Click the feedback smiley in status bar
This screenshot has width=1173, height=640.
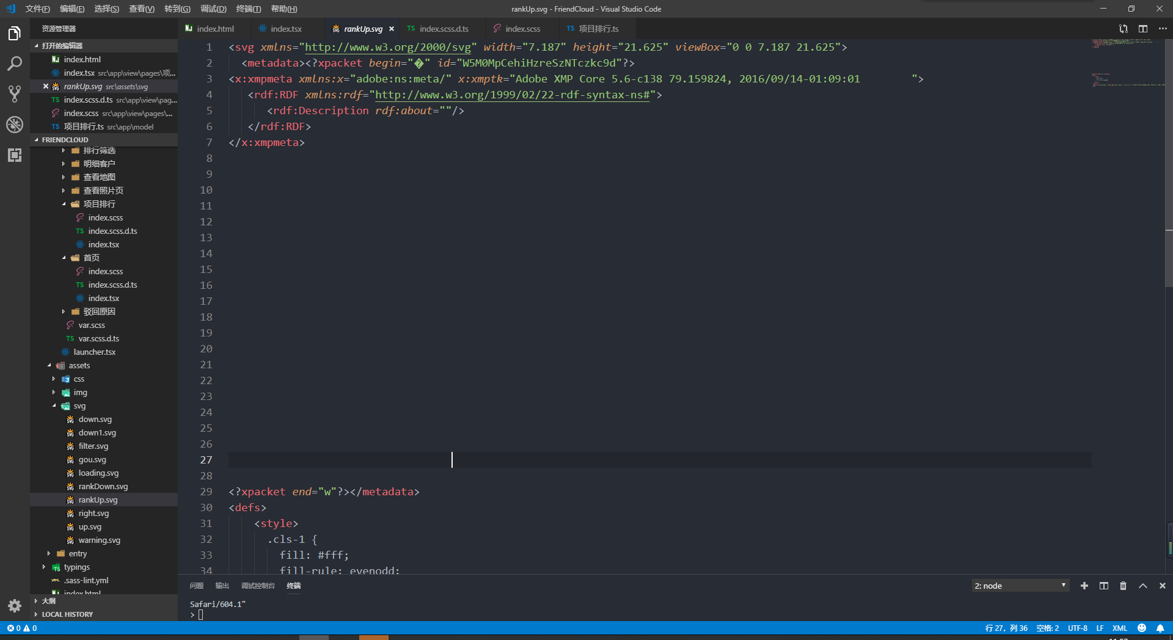coord(1141,628)
